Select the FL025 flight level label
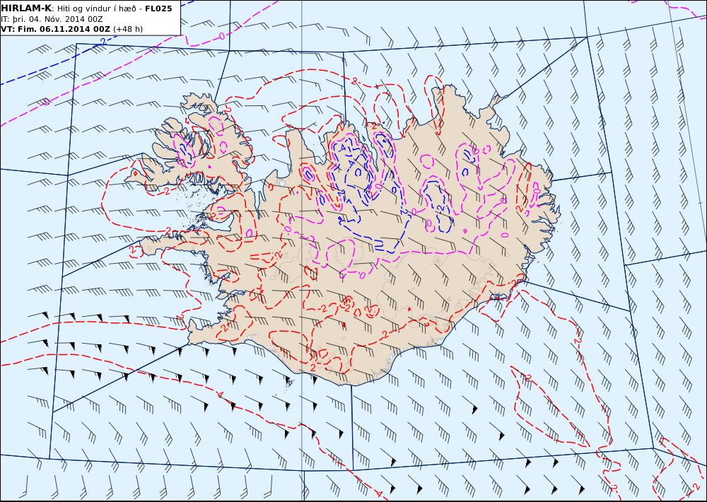 tap(158, 8)
